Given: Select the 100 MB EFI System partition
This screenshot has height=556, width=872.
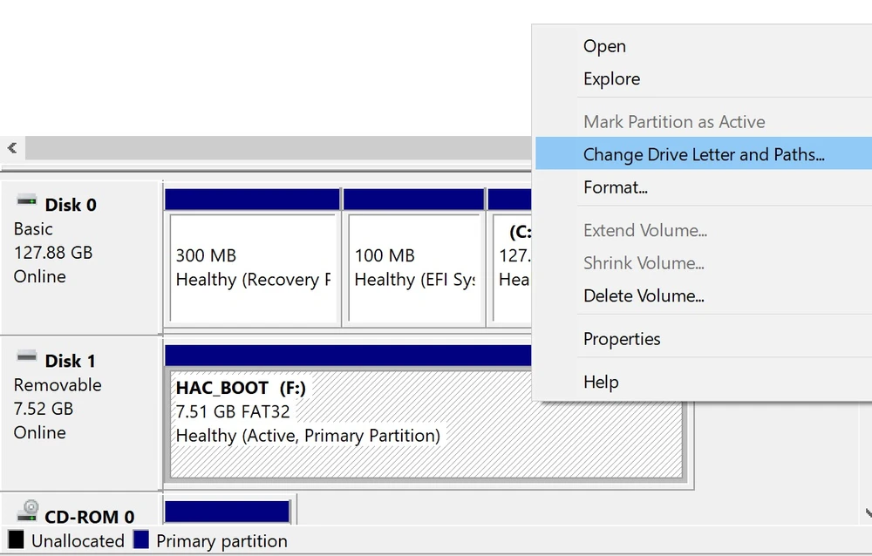Looking at the screenshot, I should point(414,268).
